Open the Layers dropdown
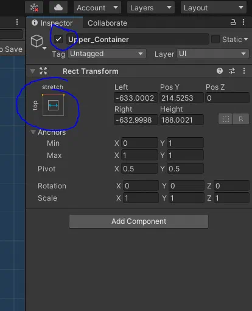252x311 pixels. (x=151, y=8)
